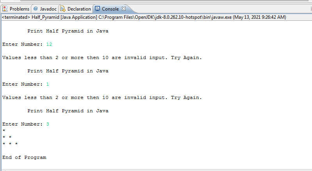
Task: Click the horizontal scrollbar above the tabs
Action: tap(164, 1)
